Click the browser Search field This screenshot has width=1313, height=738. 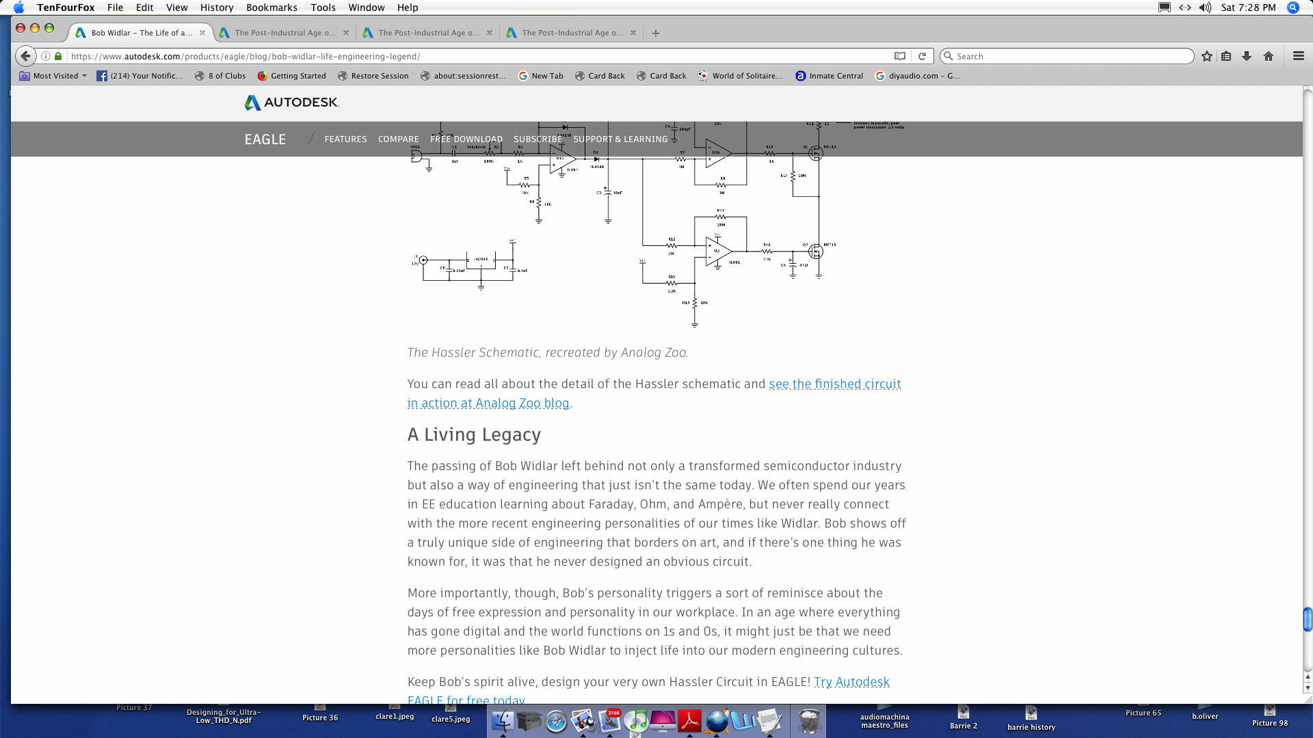[1067, 56]
